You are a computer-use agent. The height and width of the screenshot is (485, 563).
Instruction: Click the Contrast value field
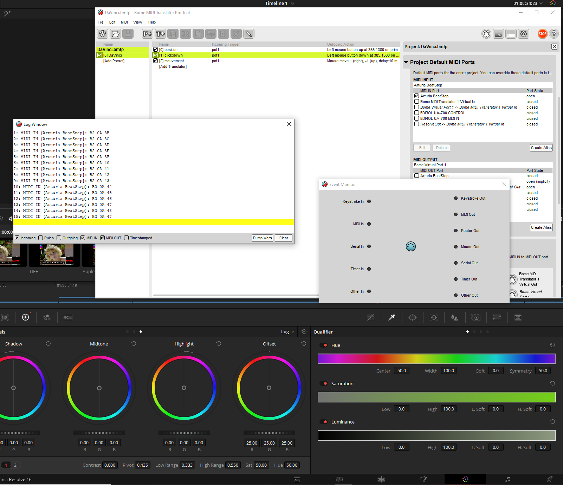click(x=110, y=465)
